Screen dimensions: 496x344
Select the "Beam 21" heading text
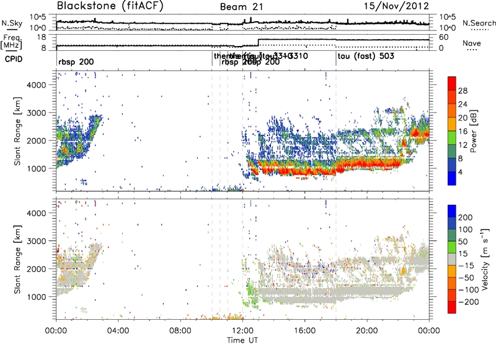click(242, 7)
